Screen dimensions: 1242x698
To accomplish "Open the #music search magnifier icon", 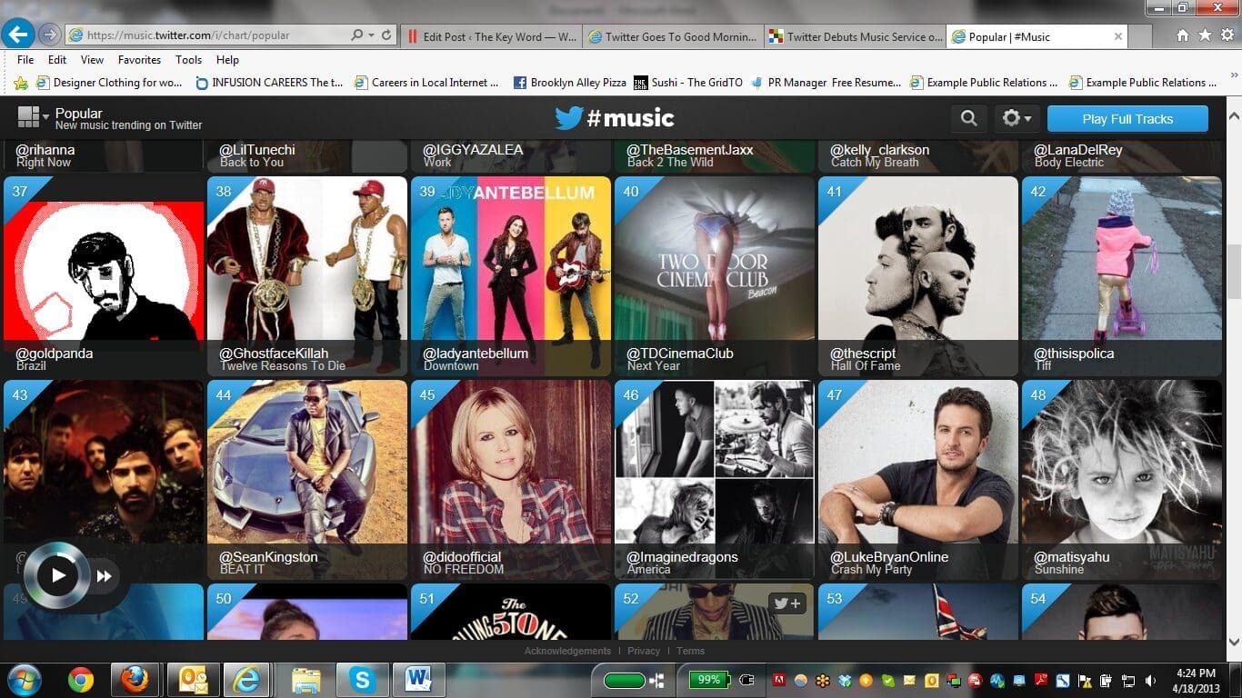I will (x=969, y=118).
